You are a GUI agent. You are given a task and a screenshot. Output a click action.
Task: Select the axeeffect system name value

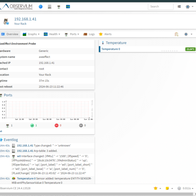click(x=44, y=57)
